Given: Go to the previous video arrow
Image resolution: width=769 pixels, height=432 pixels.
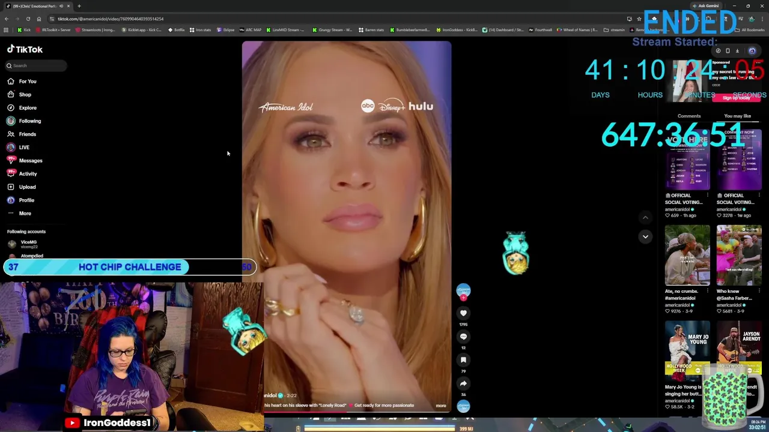Looking at the screenshot, I should pos(645,217).
